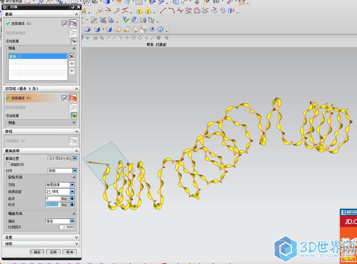Click the 比例因子 input field
This screenshot has height=264, width=357.
click(x=67, y=227)
